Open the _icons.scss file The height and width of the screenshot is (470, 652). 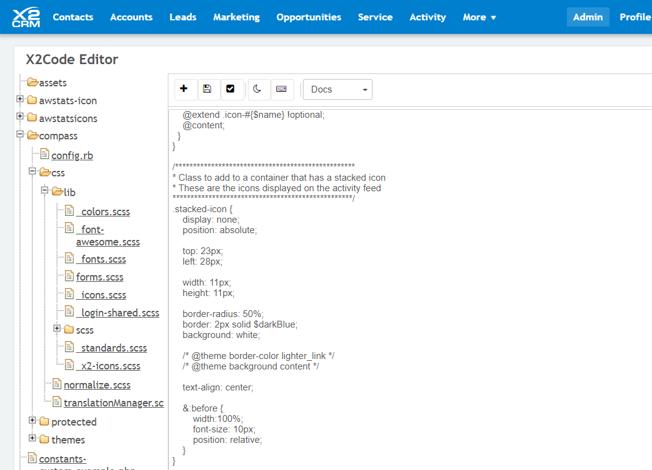(x=101, y=295)
